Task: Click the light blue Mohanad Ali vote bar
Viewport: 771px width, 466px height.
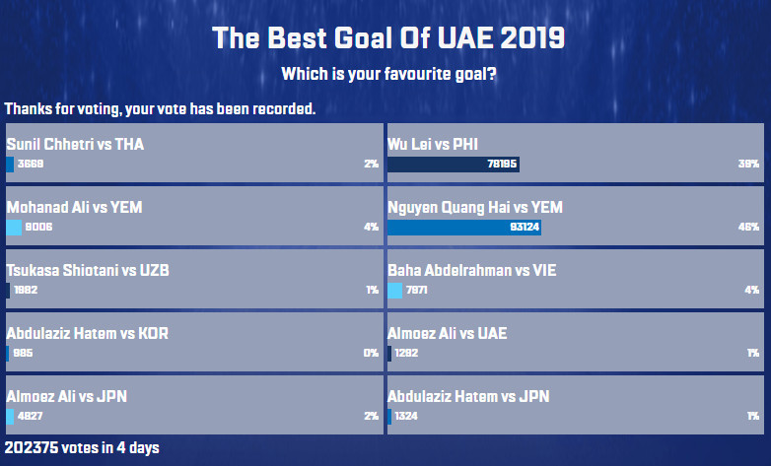Action: [x=14, y=228]
